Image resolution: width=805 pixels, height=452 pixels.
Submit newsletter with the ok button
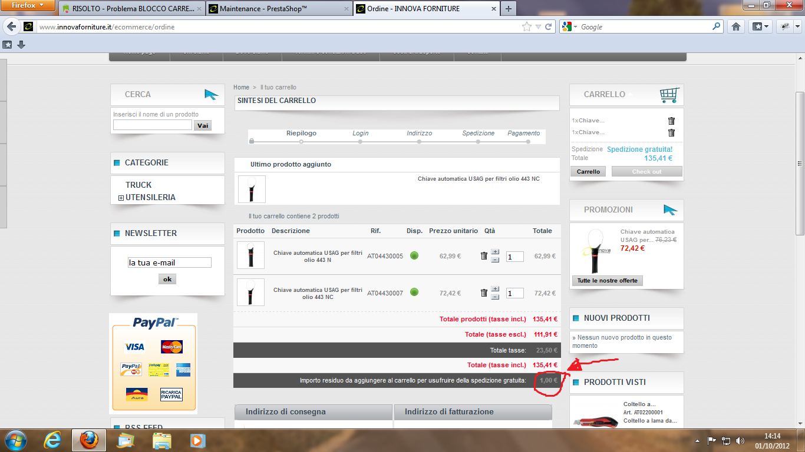click(x=167, y=279)
